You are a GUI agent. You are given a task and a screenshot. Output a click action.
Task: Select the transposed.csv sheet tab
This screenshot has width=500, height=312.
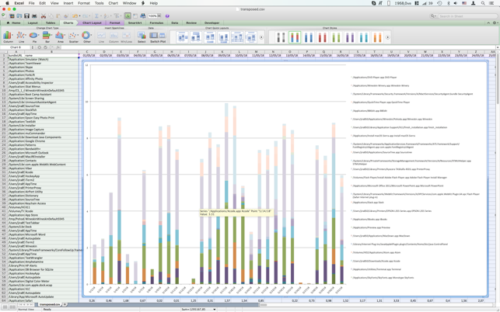(50, 305)
